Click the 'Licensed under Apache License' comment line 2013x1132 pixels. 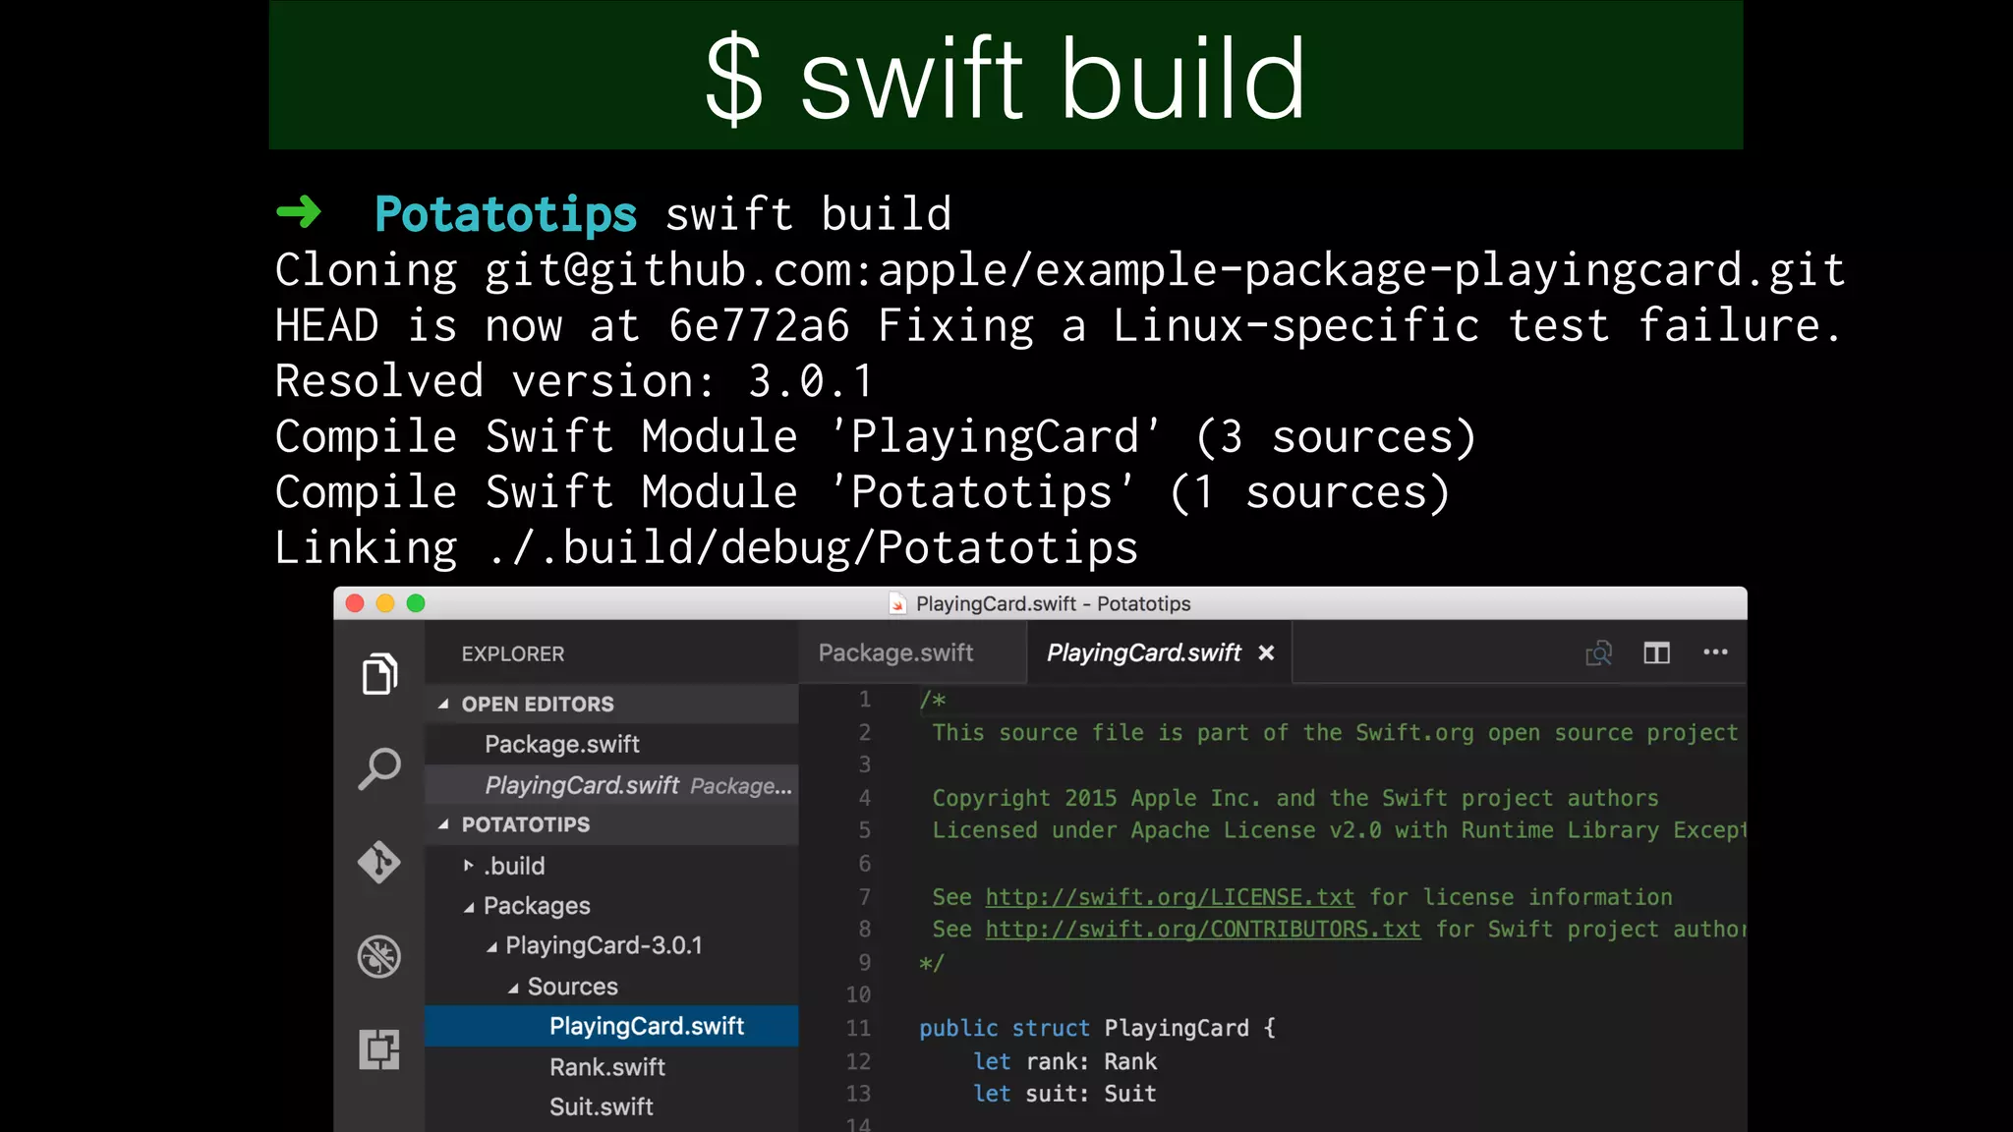coord(1339,830)
